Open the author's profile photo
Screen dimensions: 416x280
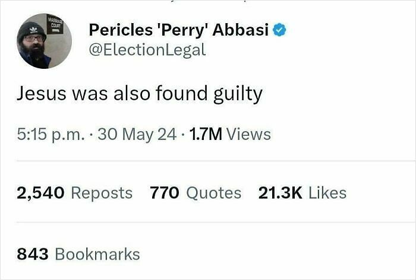[44, 41]
